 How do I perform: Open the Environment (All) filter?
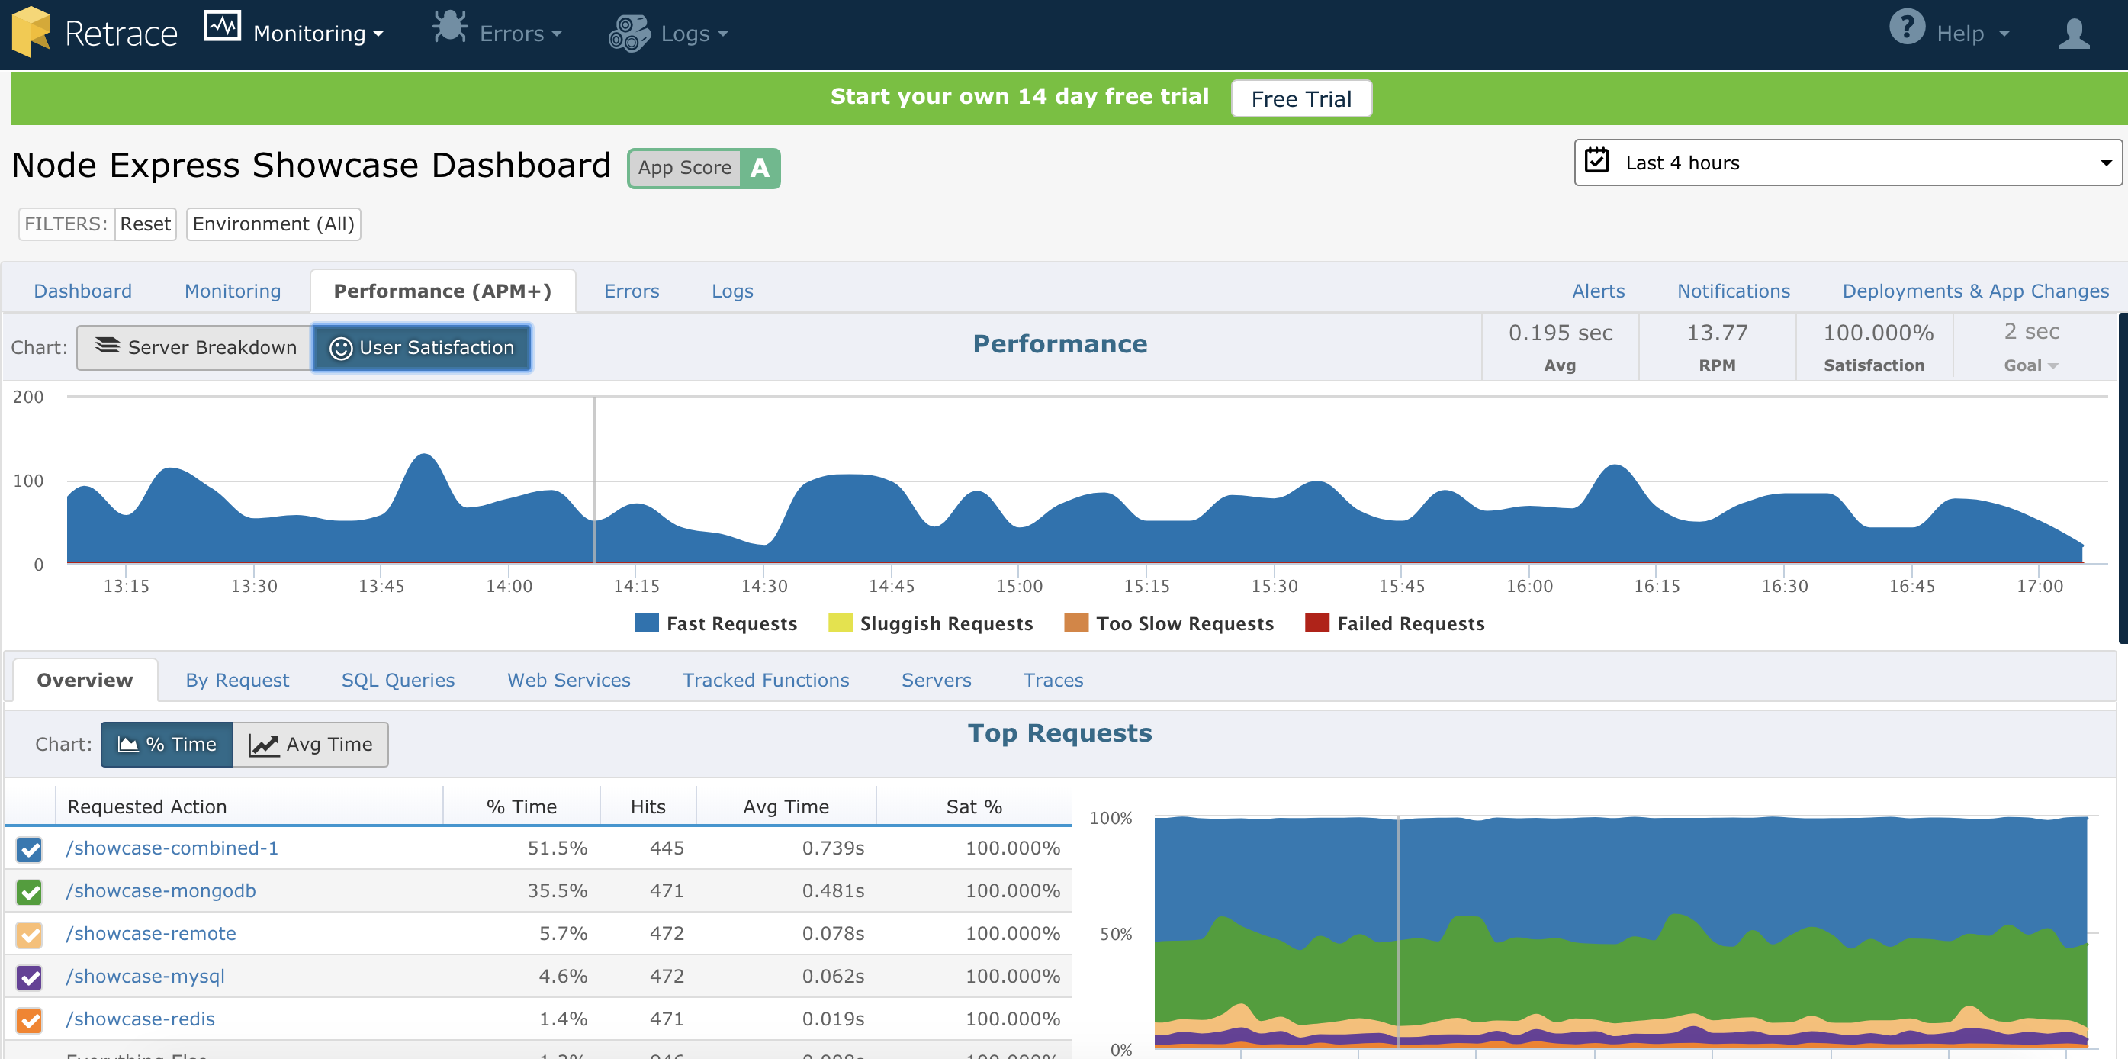[x=273, y=224]
